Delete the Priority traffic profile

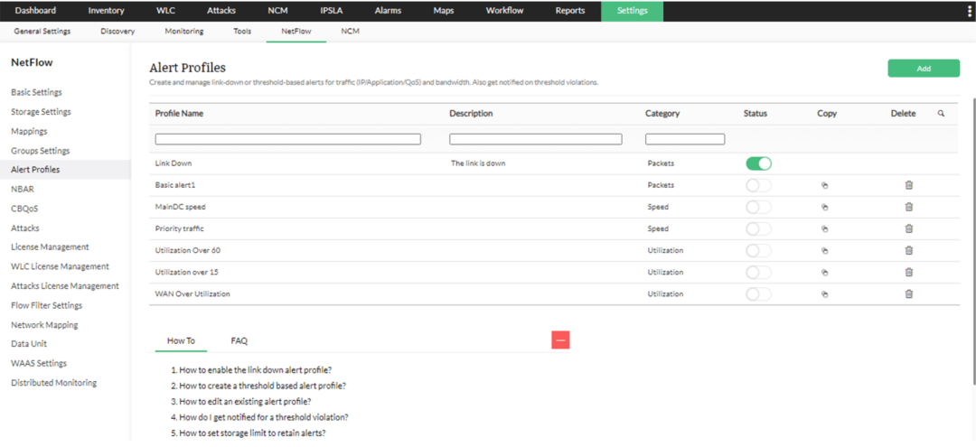pos(909,228)
